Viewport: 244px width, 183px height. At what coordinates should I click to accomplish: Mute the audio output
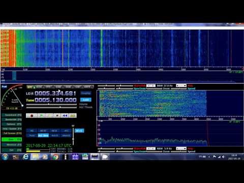(x=32, y=135)
